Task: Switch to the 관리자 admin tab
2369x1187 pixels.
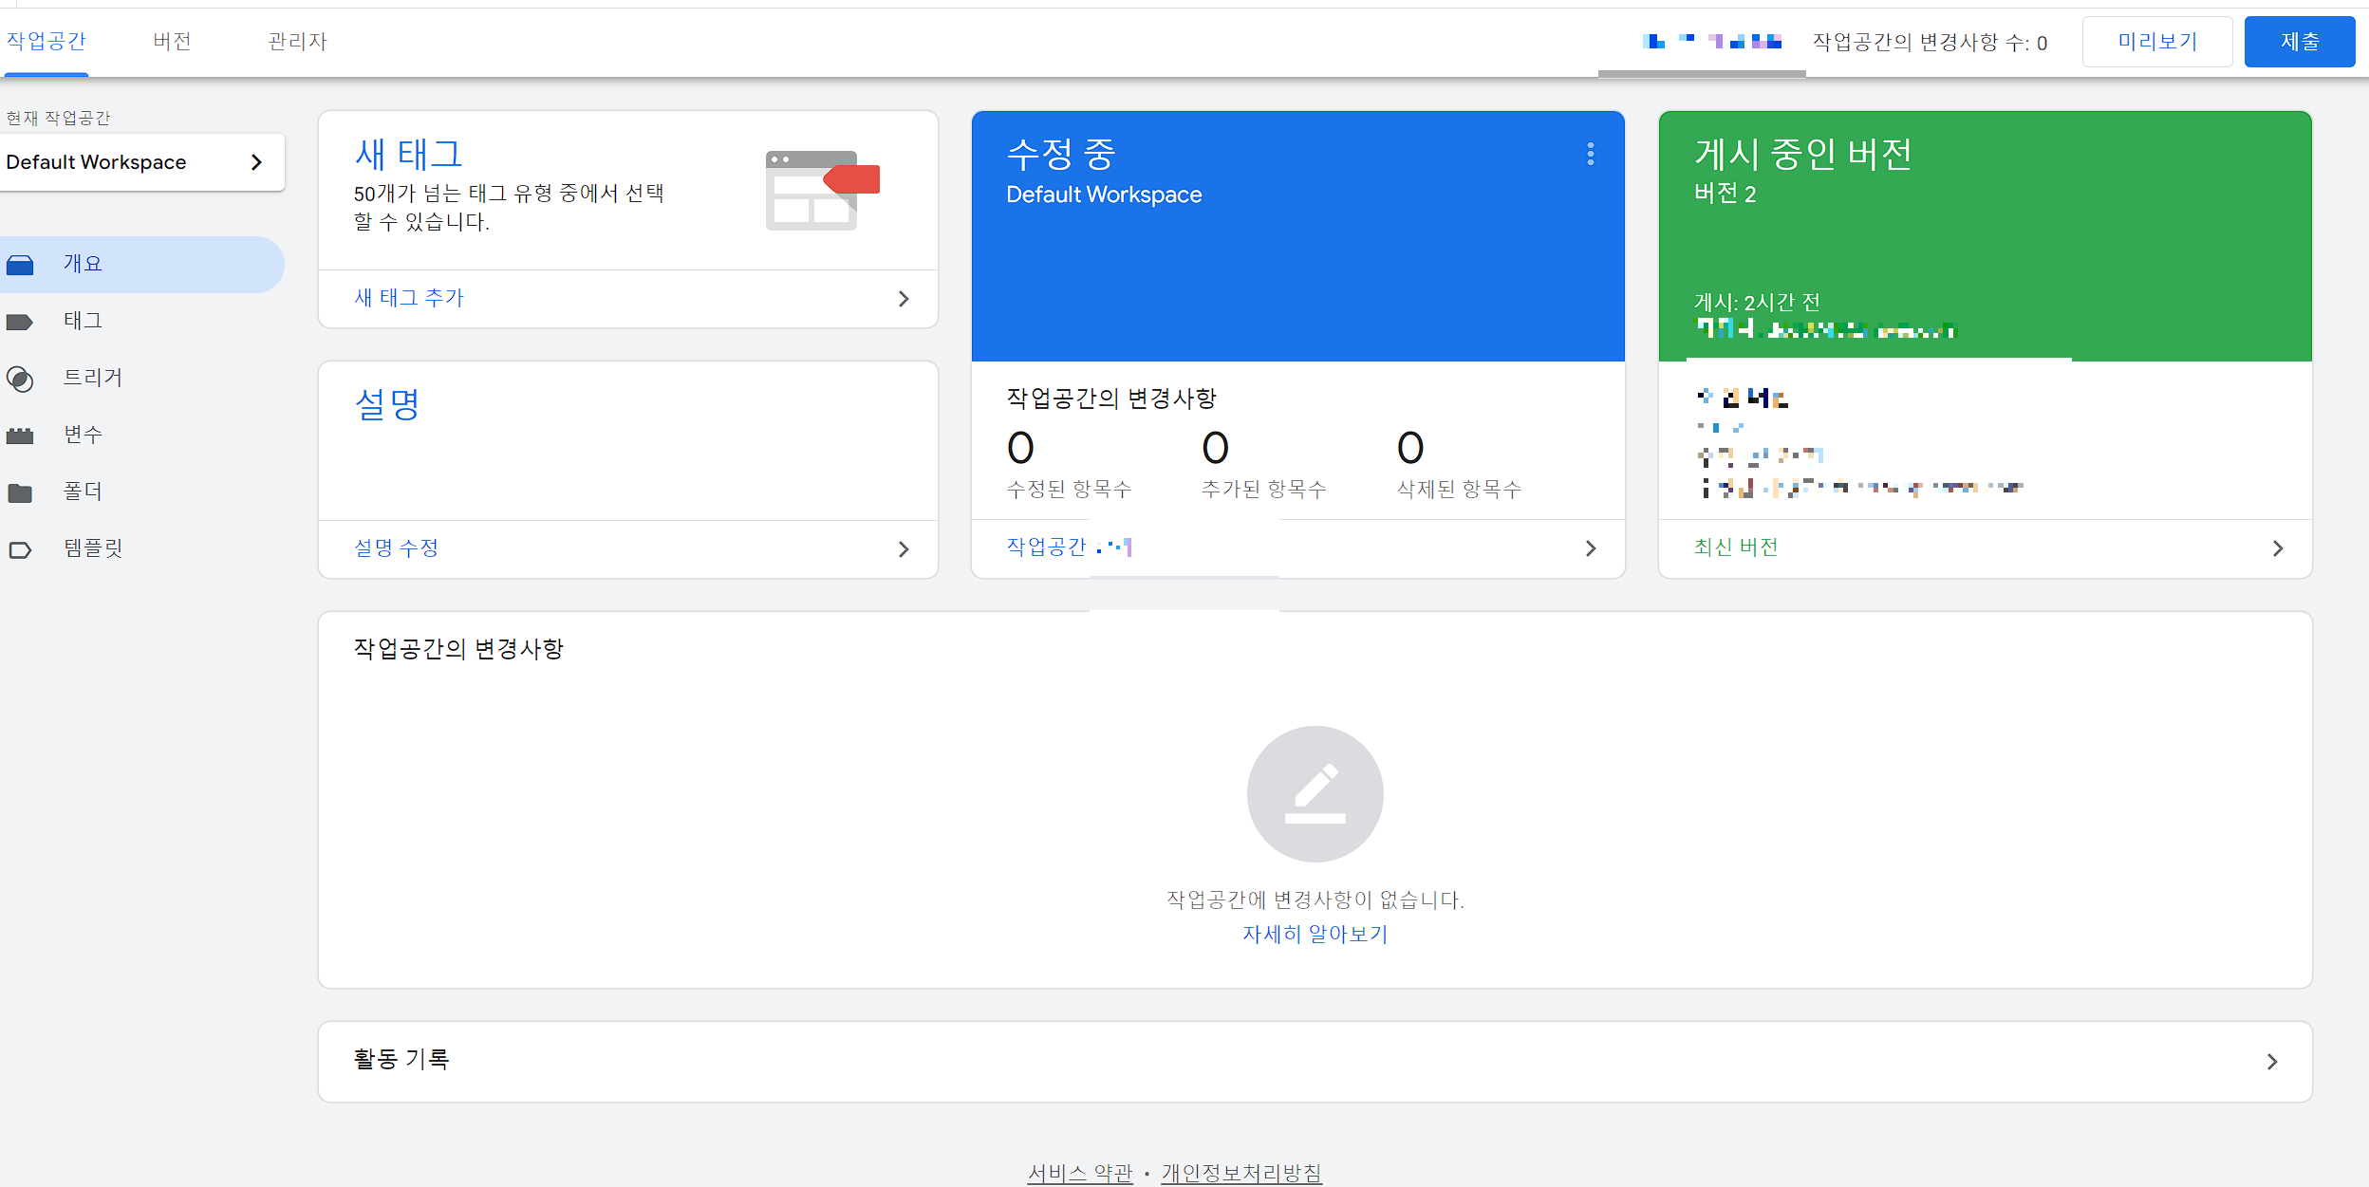Action: pos(297,42)
